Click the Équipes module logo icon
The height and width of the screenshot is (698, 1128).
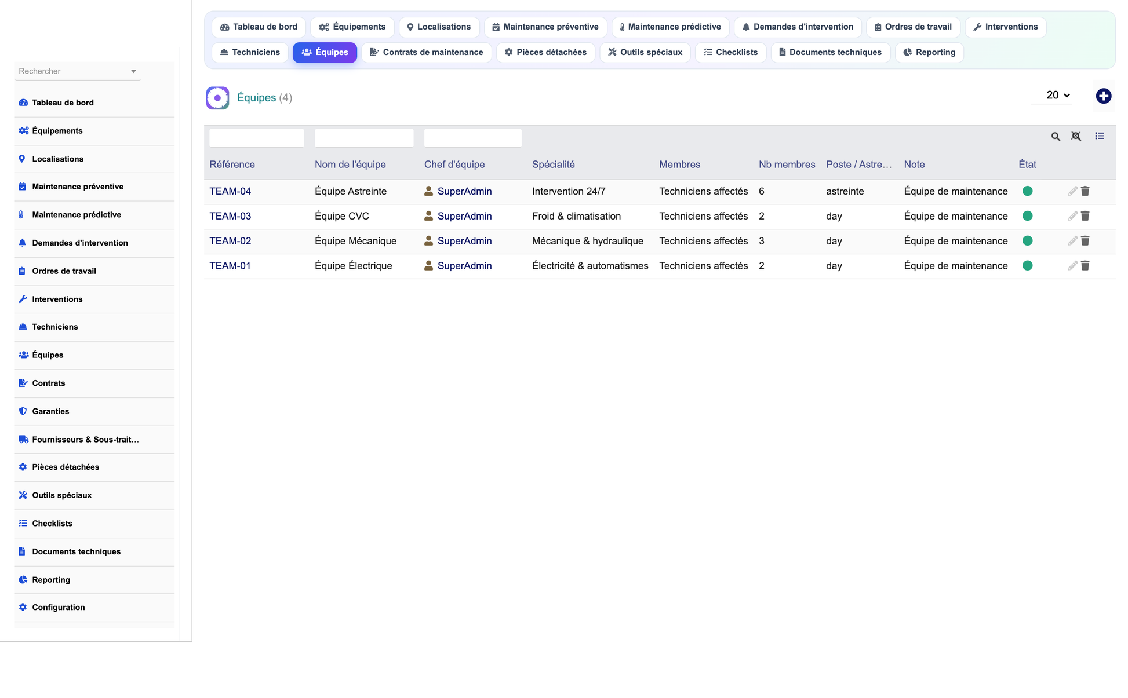(217, 98)
